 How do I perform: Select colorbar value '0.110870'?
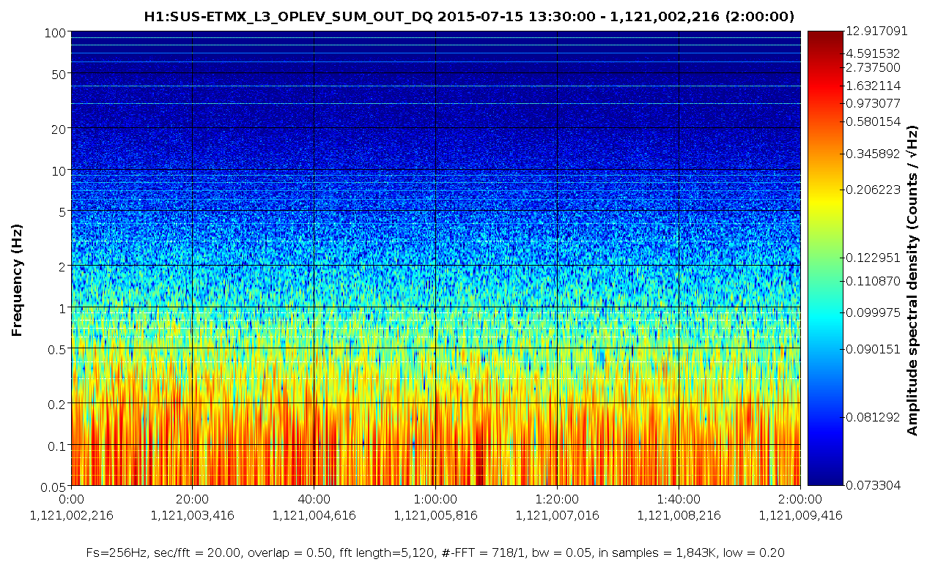tap(873, 281)
